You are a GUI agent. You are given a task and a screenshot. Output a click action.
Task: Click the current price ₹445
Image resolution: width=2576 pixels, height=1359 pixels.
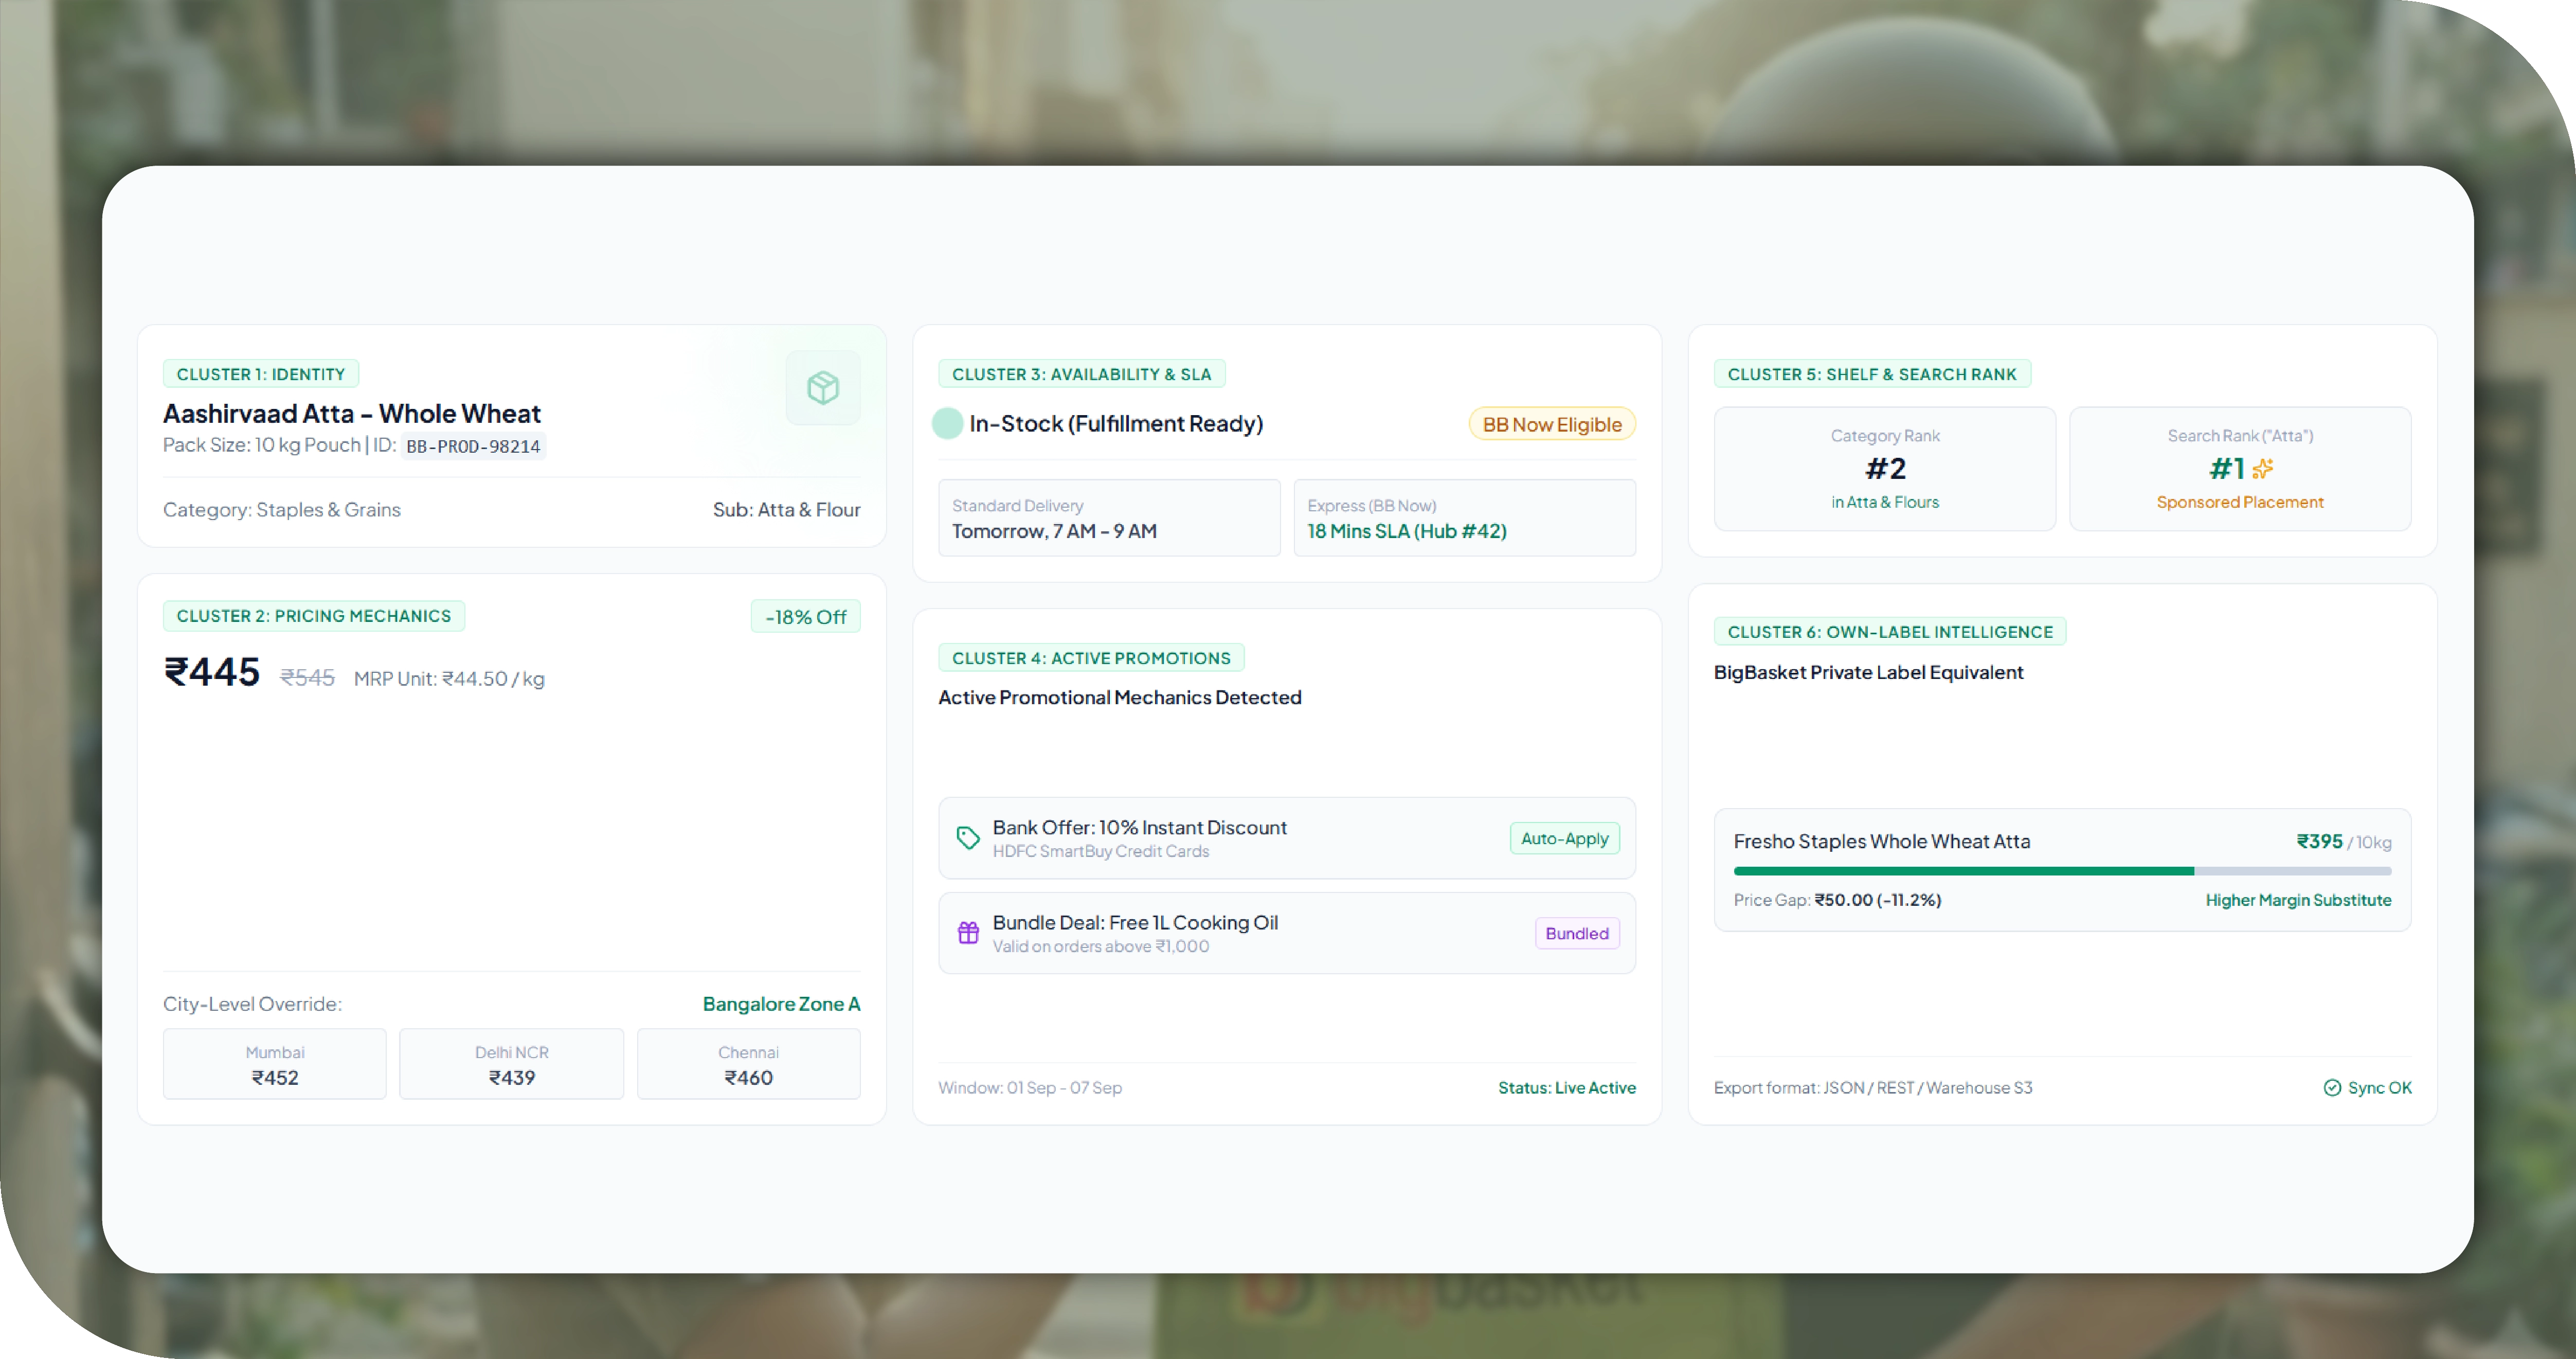[212, 672]
